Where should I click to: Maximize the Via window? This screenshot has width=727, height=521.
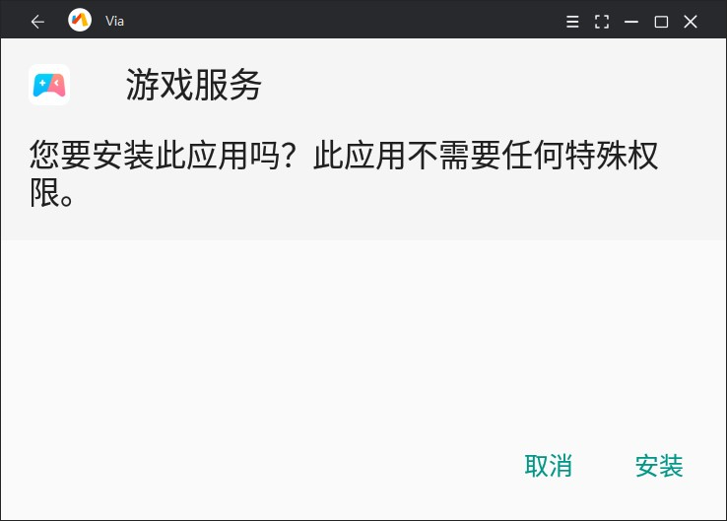pos(661,22)
